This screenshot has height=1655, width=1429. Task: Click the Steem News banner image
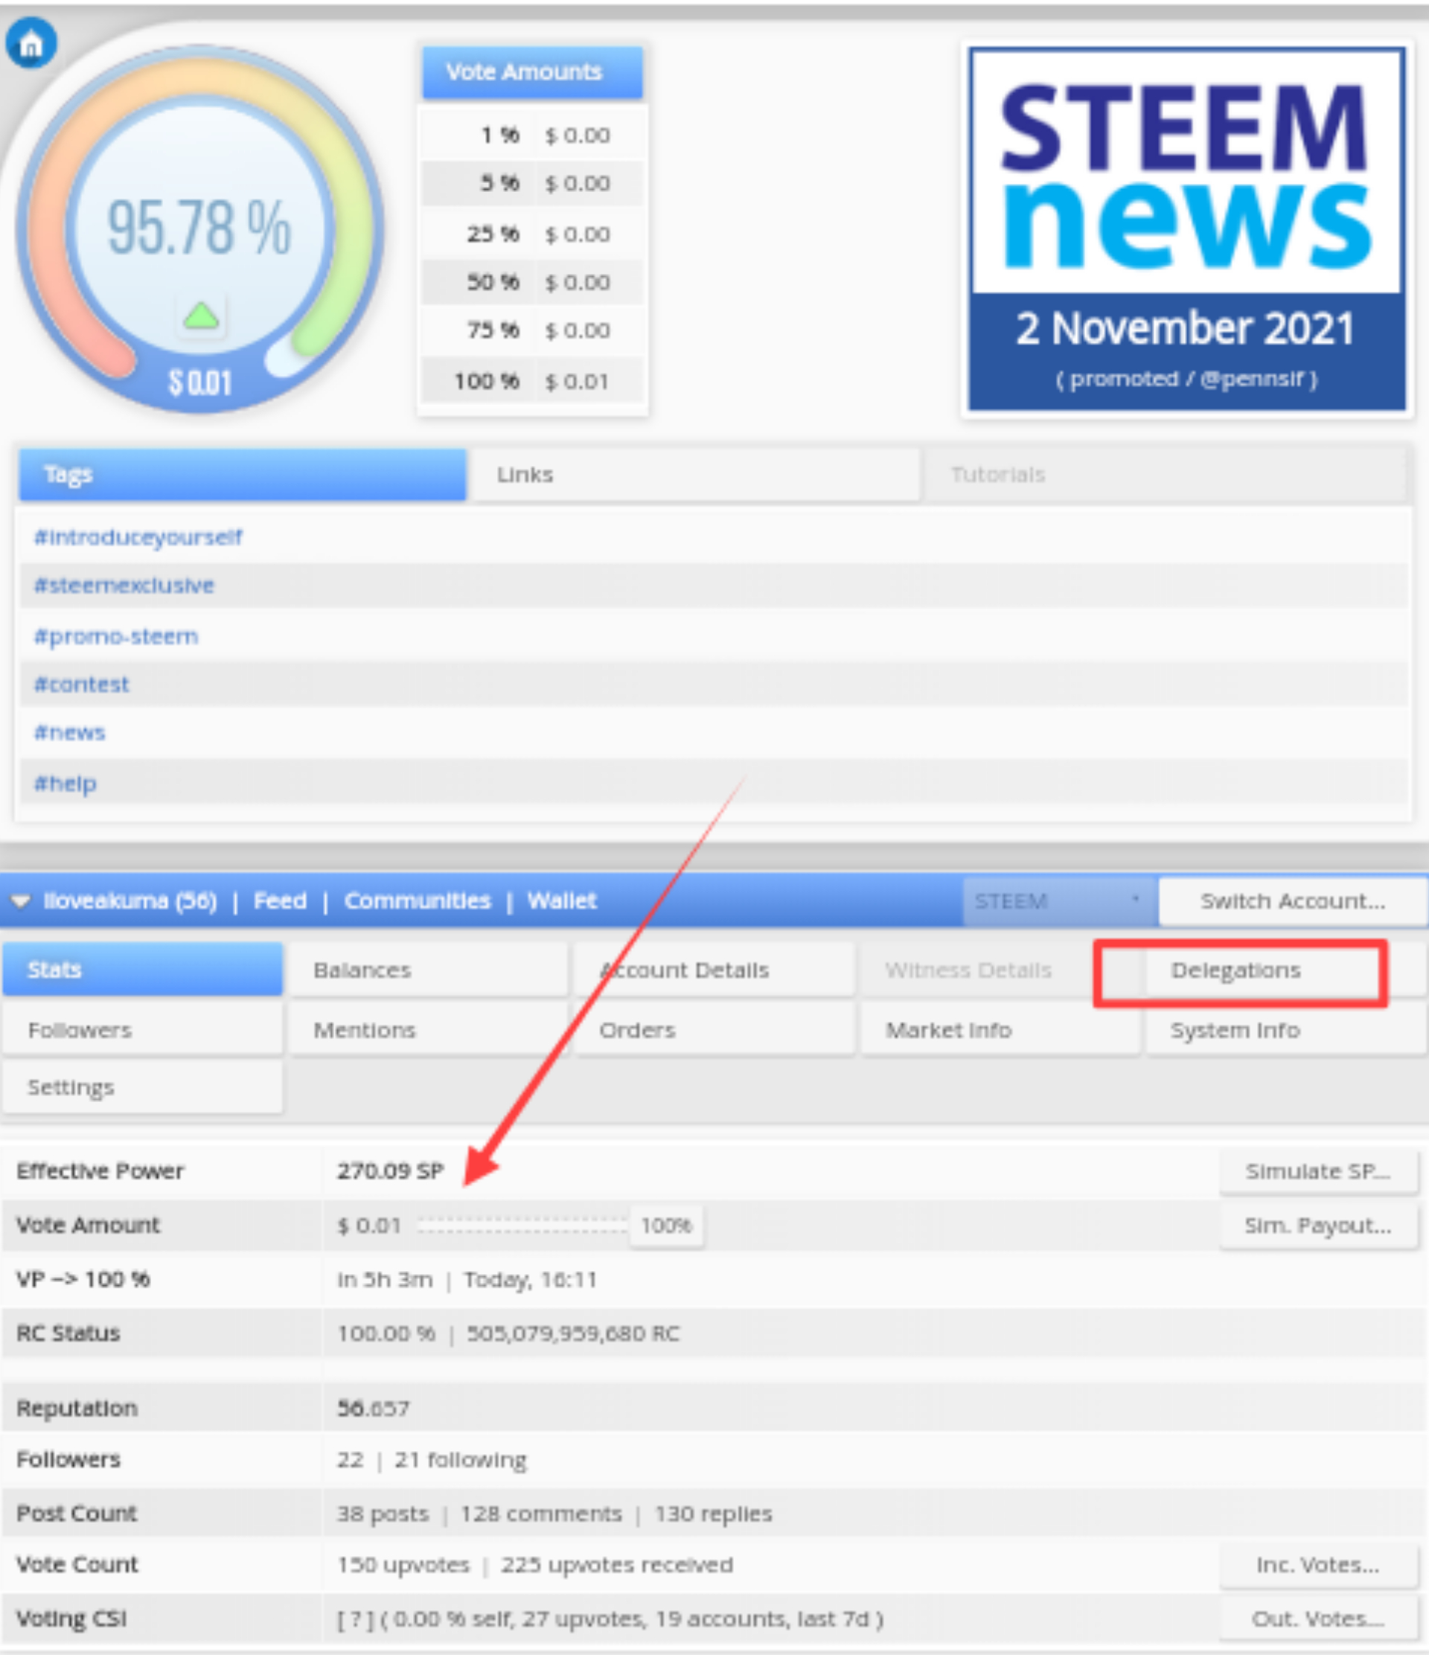pyautogui.click(x=1186, y=229)
